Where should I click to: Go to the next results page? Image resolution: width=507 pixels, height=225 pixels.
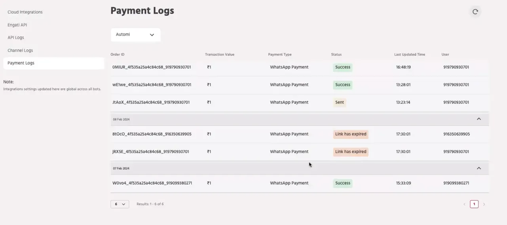tap(484, 204)
